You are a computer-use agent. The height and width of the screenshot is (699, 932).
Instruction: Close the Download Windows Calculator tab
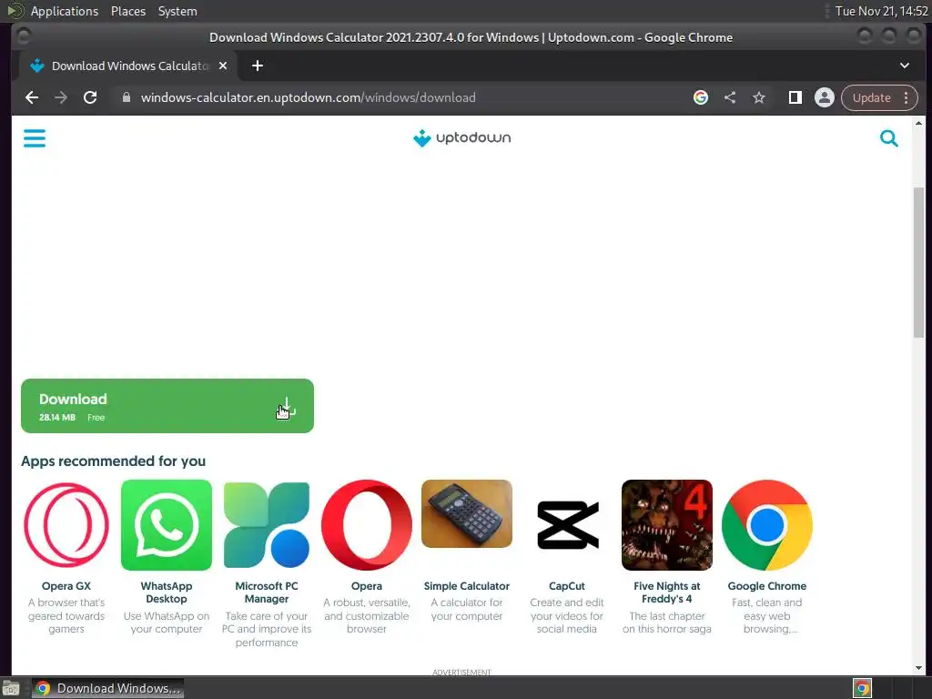tap(223, 66)
